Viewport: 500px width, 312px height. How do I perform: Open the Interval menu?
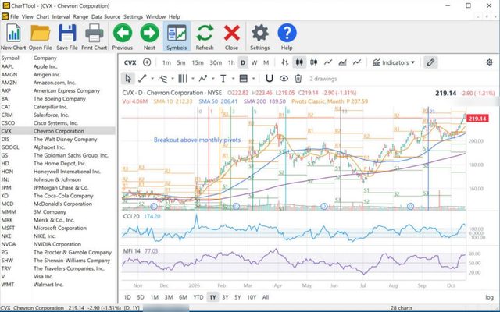pos(61,16)
